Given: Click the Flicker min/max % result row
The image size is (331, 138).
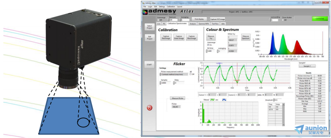Looking at the screenshot, I should pyautogui.click(x=310, y=75).
